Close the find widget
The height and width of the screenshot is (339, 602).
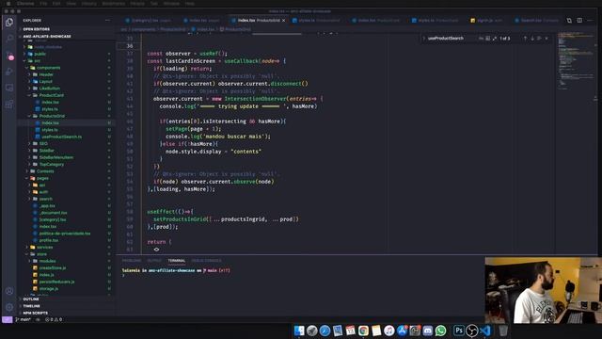[547, 39]
